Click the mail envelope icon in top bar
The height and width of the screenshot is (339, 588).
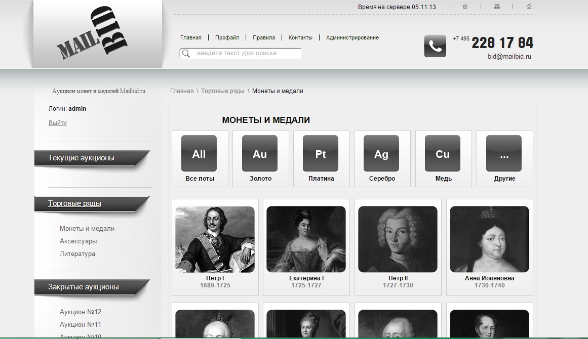coord(529,7)
